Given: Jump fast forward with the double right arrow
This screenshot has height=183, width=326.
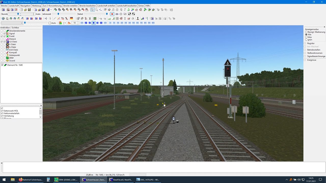Looking at the screenshot, I should (x=101, y=23).
